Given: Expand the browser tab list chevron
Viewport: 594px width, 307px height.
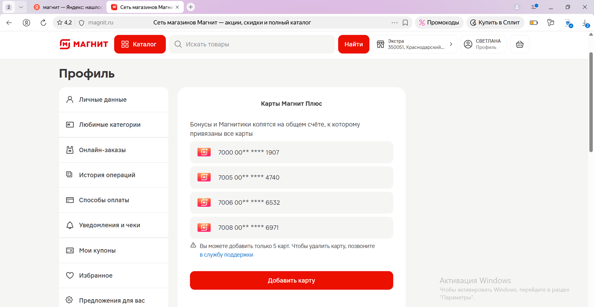Looking at the screenshot, I should [21, 7].
